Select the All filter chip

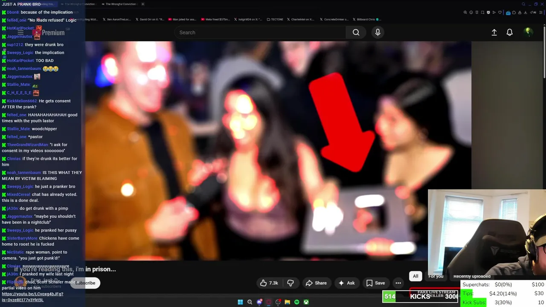415,276
